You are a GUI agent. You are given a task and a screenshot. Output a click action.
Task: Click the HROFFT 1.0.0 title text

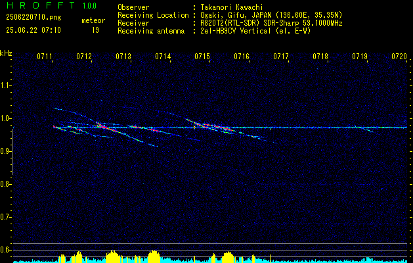click(x=52, y=5)
